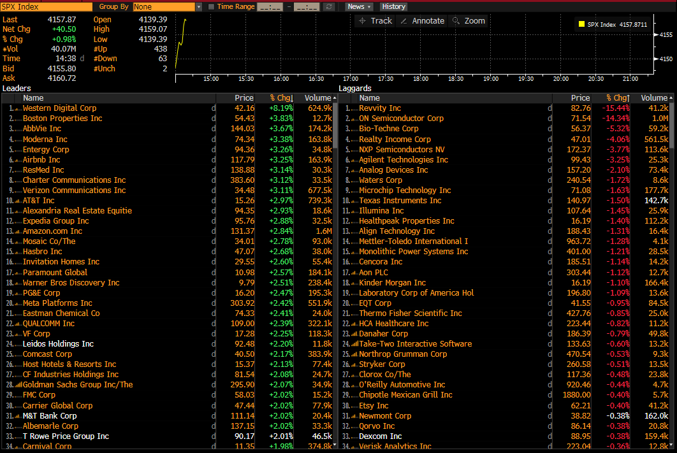Viewport: 677px width, 453px height.
Task: Click mini chart icon beside Revvity Inc
Action: pos(354,109)
